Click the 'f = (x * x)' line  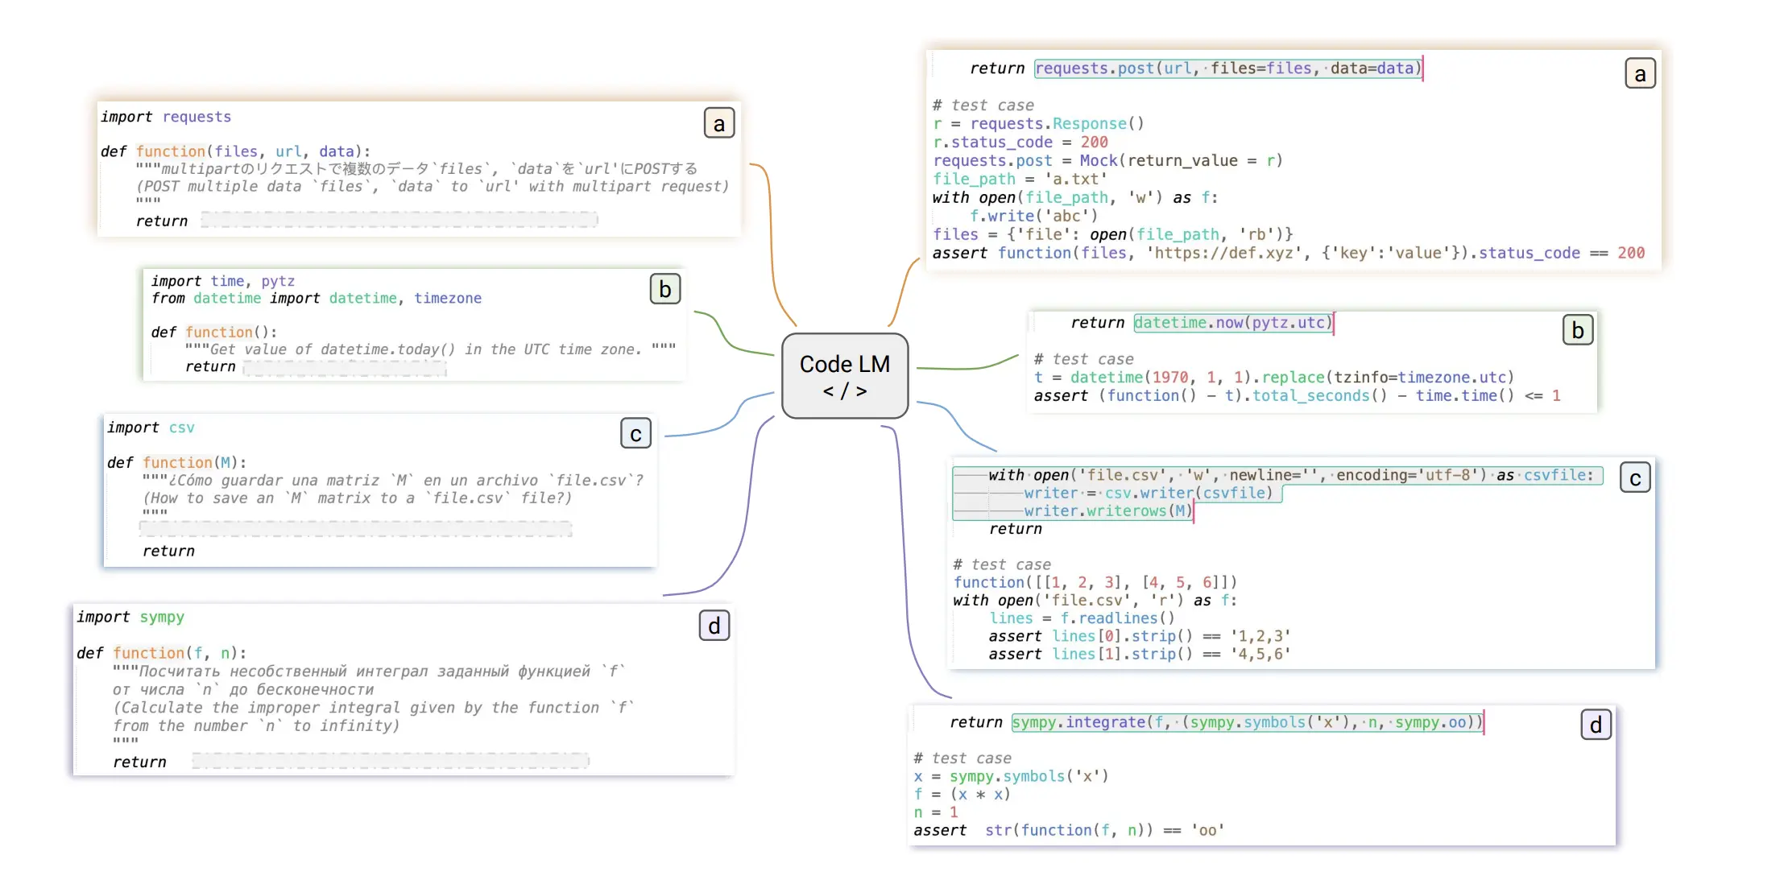pyautogui.click(x=962, y=794)
